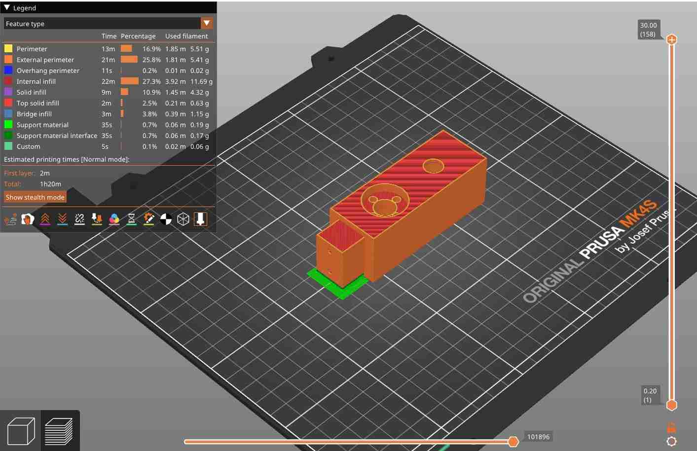
Task: Click teal Custom feature color swatch
Action: (x=8, y=146)
